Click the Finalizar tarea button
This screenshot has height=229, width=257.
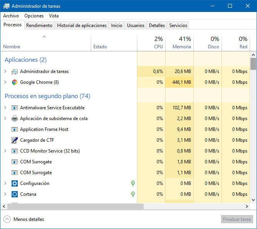(x=237, y=219)
